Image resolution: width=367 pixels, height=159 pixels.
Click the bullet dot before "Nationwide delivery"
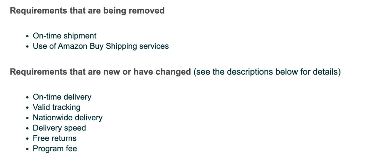(28, 118)
